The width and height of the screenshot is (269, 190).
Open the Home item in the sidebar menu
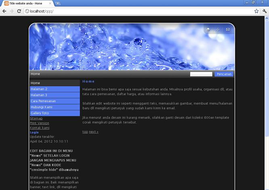pos(55,83)
